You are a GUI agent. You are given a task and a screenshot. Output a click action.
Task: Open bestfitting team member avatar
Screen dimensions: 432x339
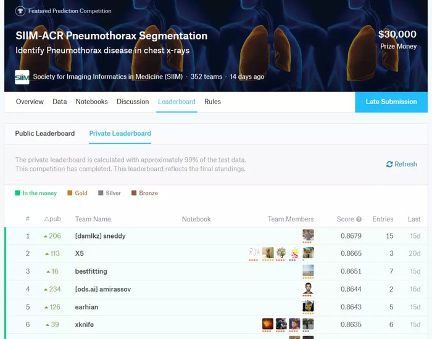click(308, 271)
